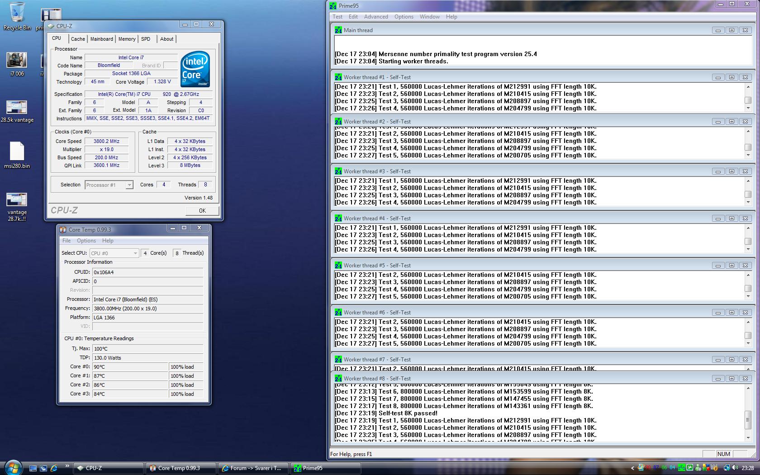
Task: Click scroll down arrow in Worker thread #4
Action: pos(748,249)
